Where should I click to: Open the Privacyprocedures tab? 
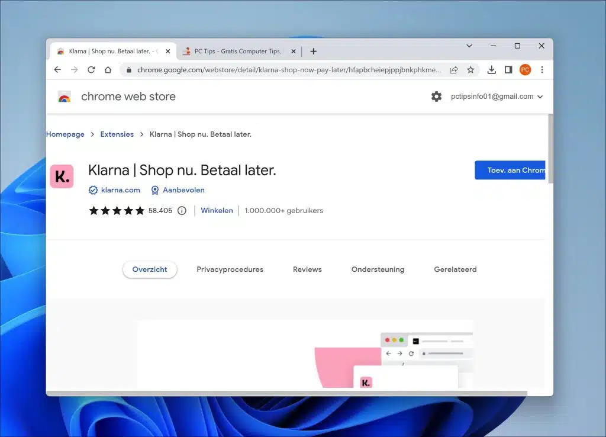pos(230,269)
